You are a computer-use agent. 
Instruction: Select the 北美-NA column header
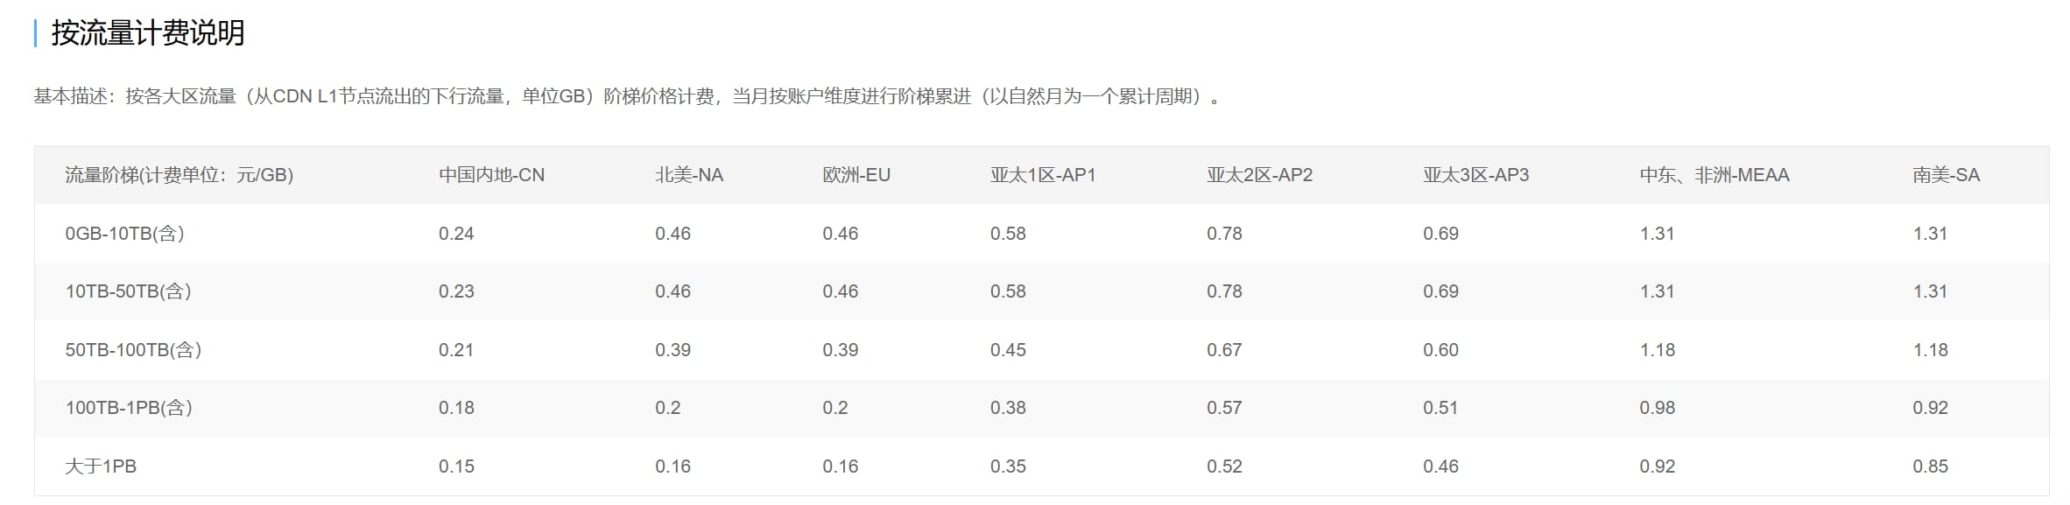pyautogui.click(x=689, y=175)
